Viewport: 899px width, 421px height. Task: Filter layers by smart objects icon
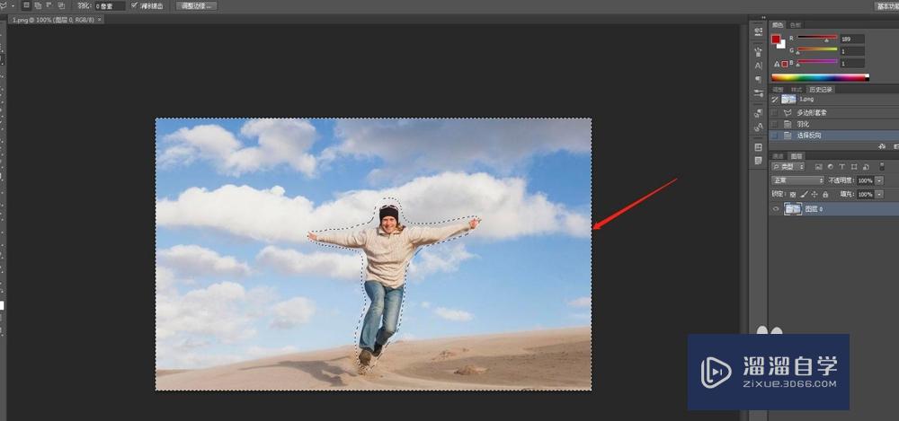[866, 167]
